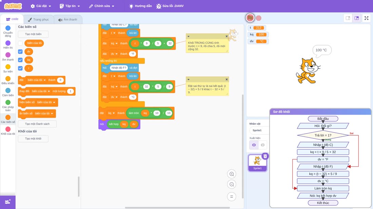Select the Âm thanh block category
Screen dimensions: 373x209
[8, 56]
